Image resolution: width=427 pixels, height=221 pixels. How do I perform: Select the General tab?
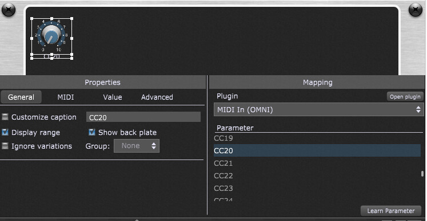pyautogui.click(x=21, y=97)
